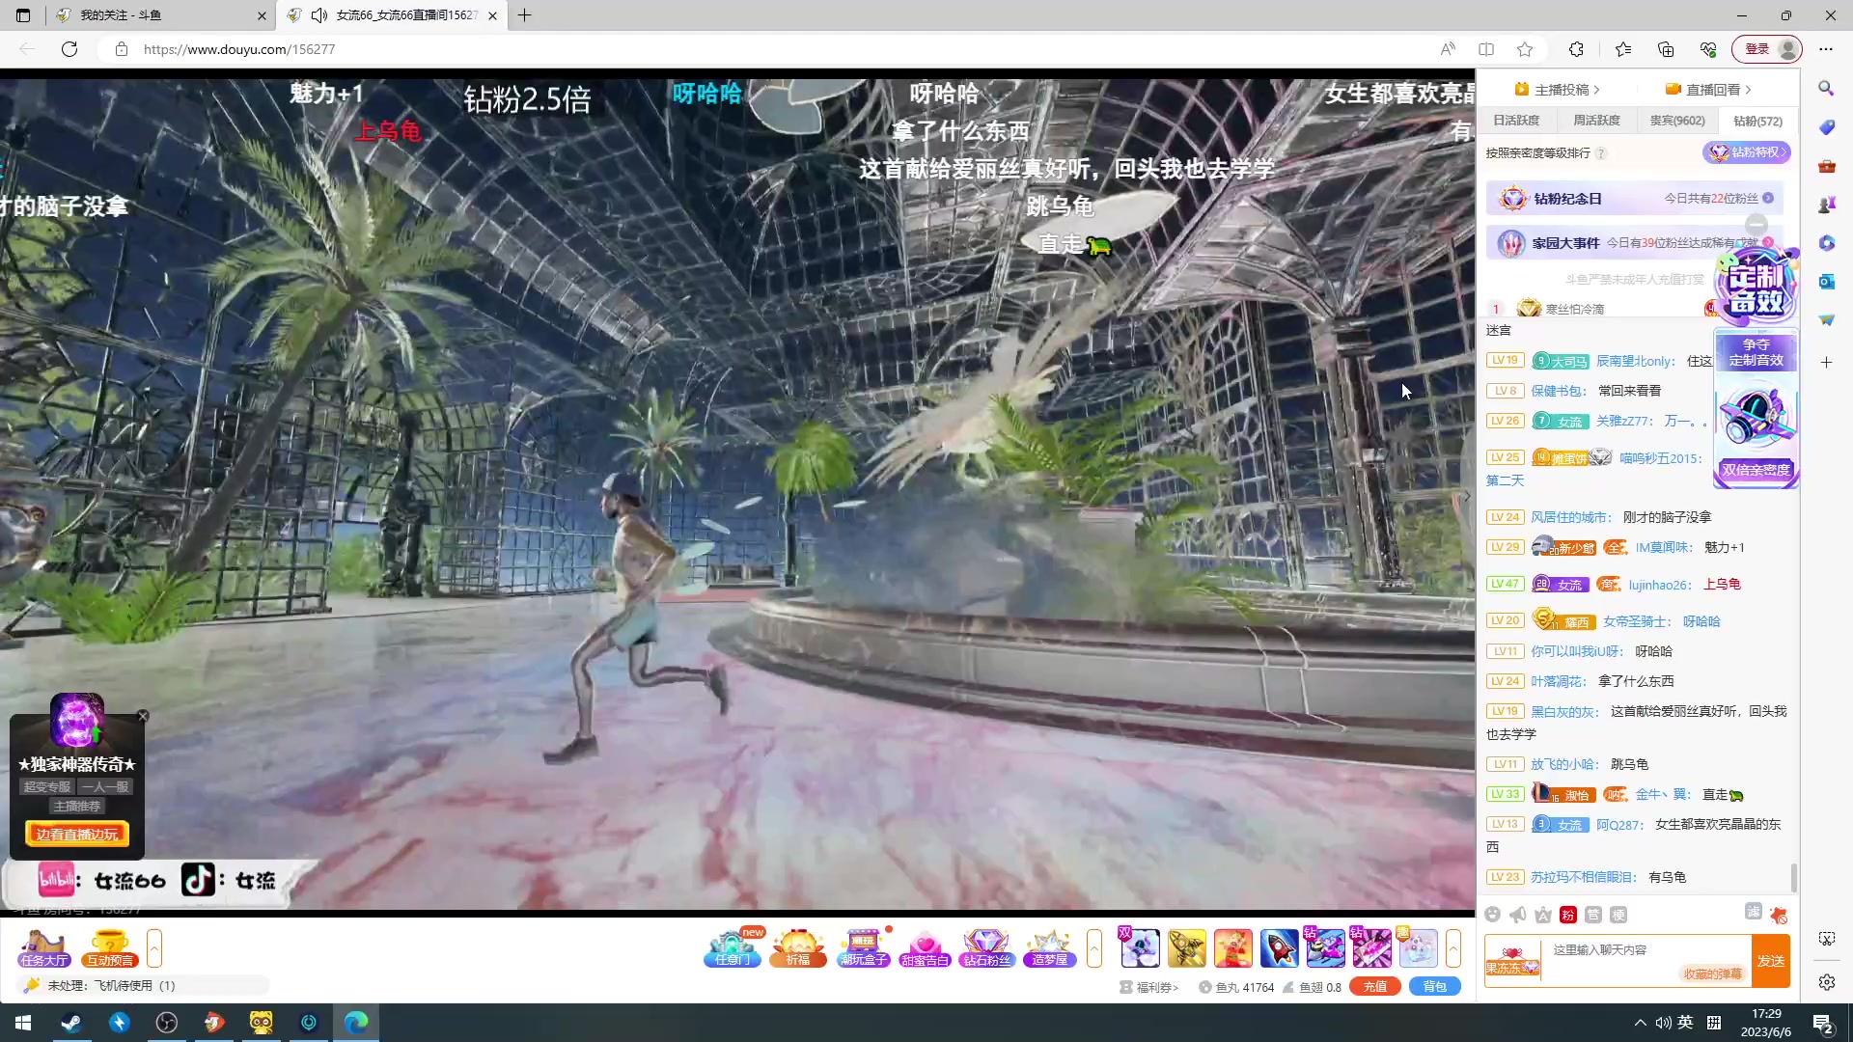Screen dimensions: 1853x1042
Task: Click the address bar URL
Action: pos(239,49)
